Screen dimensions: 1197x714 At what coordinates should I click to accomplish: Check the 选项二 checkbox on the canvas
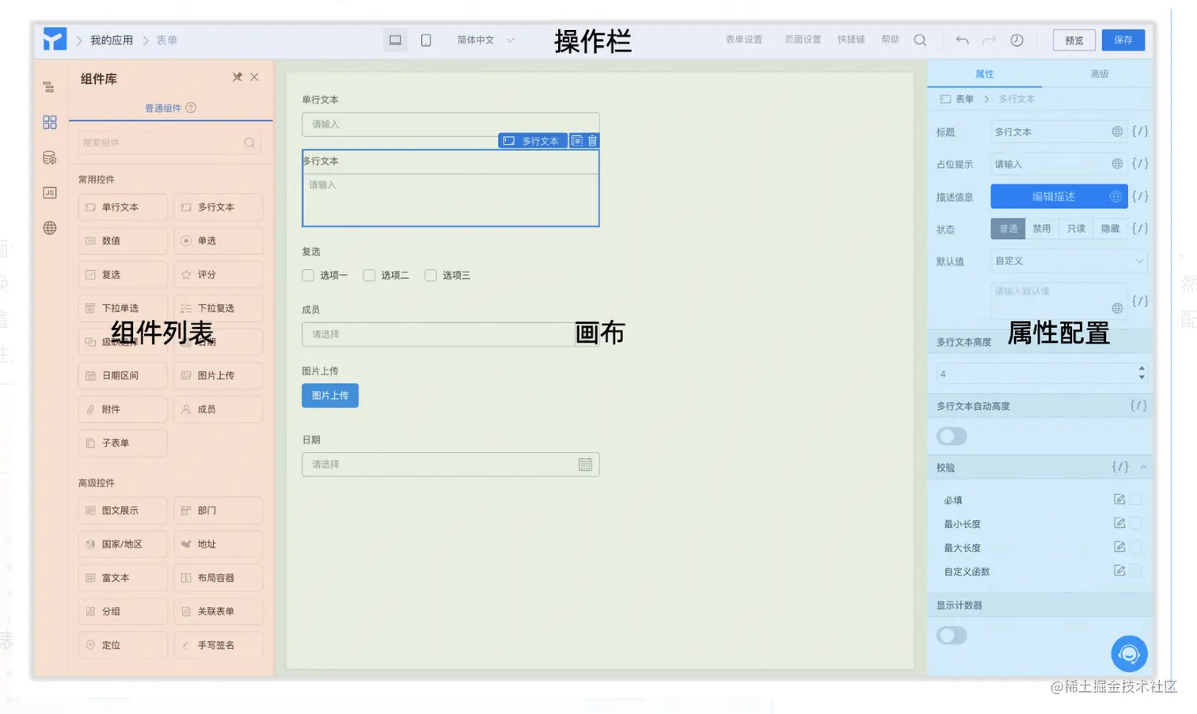(x=369, y=275)
